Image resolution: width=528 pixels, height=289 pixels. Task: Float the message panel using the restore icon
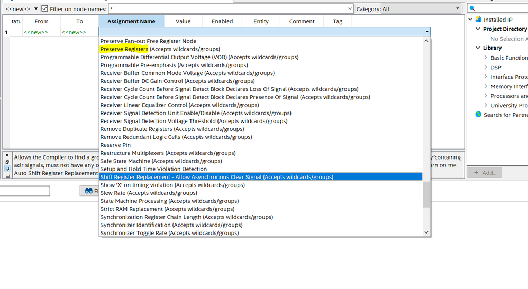7,162
